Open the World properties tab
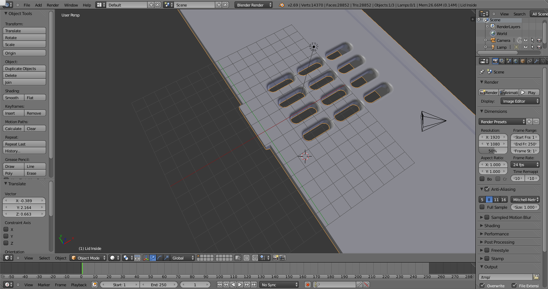The height and width of the screenshot is (289, 548). click(516, 61)
